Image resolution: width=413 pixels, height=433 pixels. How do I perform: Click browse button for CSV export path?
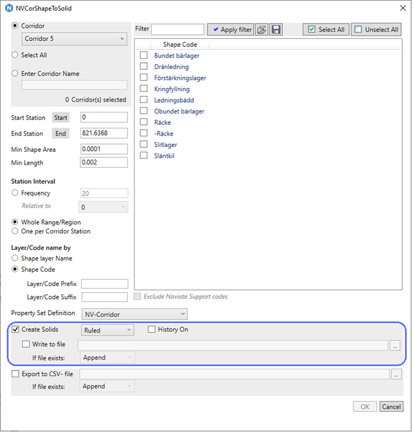coord(396,374)
